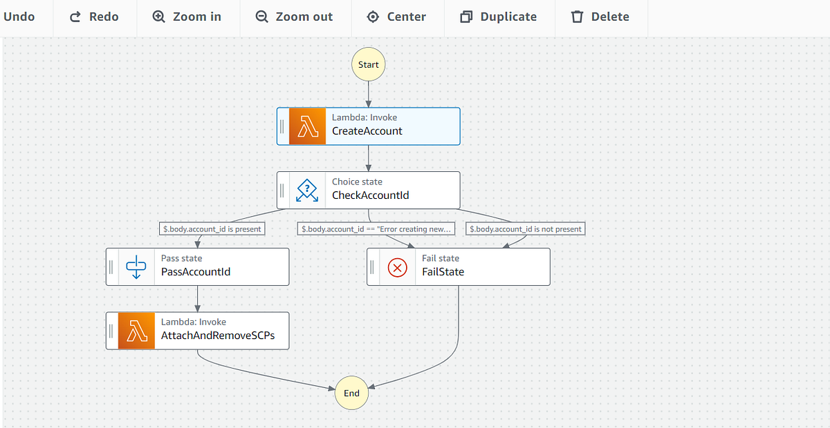Screen dimensions: 830x428
Task: Click the Center crosshair icon in the toolbar
Action: pyautogui.click(x=372, y=16)
